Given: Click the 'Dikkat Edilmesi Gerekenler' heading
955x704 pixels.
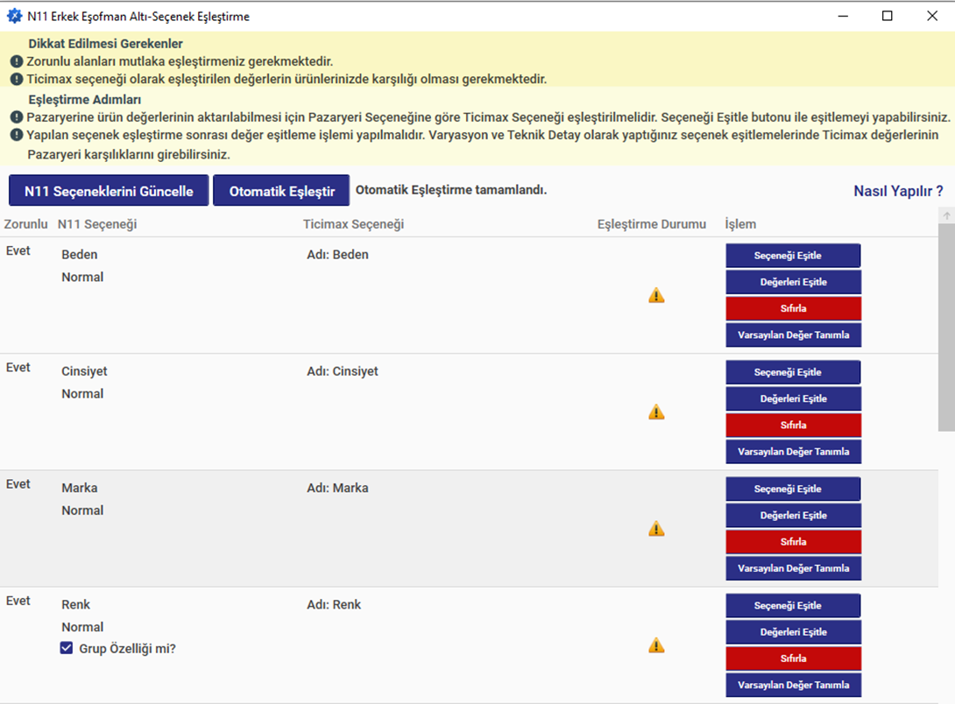Looking at the screenshot, I should [105, 44].
